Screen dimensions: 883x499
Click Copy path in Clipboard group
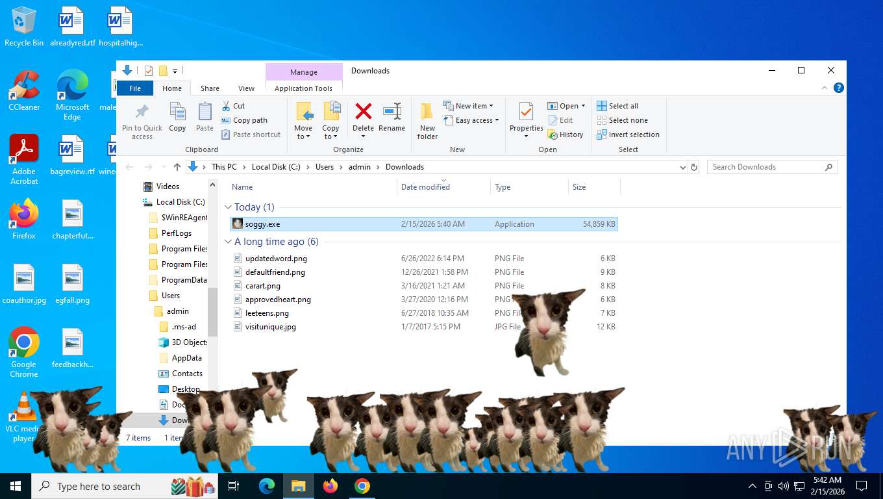[244, 120]
